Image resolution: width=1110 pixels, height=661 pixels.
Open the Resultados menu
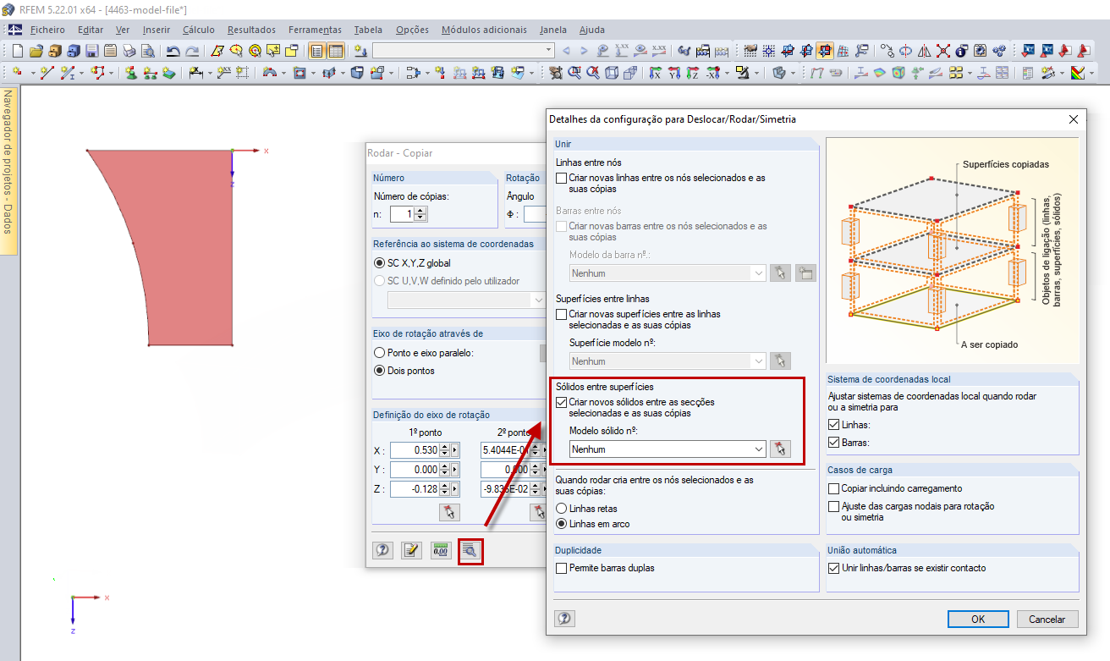point(251,30)
